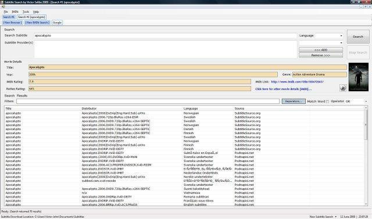Select the AC3.PROPER.DVDSCR.XviD-RSSM result row
The width and height of the screenshot is (372, 219).
point(184,165)
